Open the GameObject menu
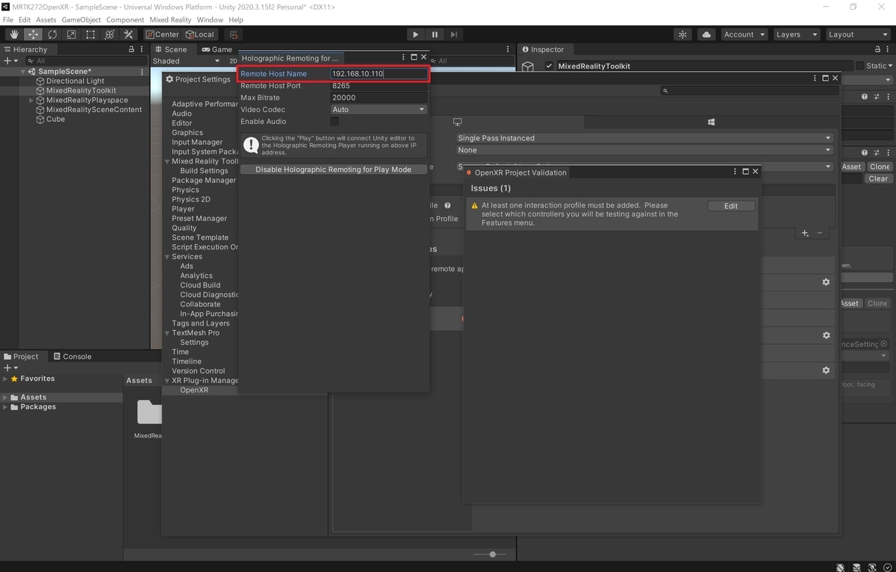Viewport: 896px width, 572px height. point(81,20)
